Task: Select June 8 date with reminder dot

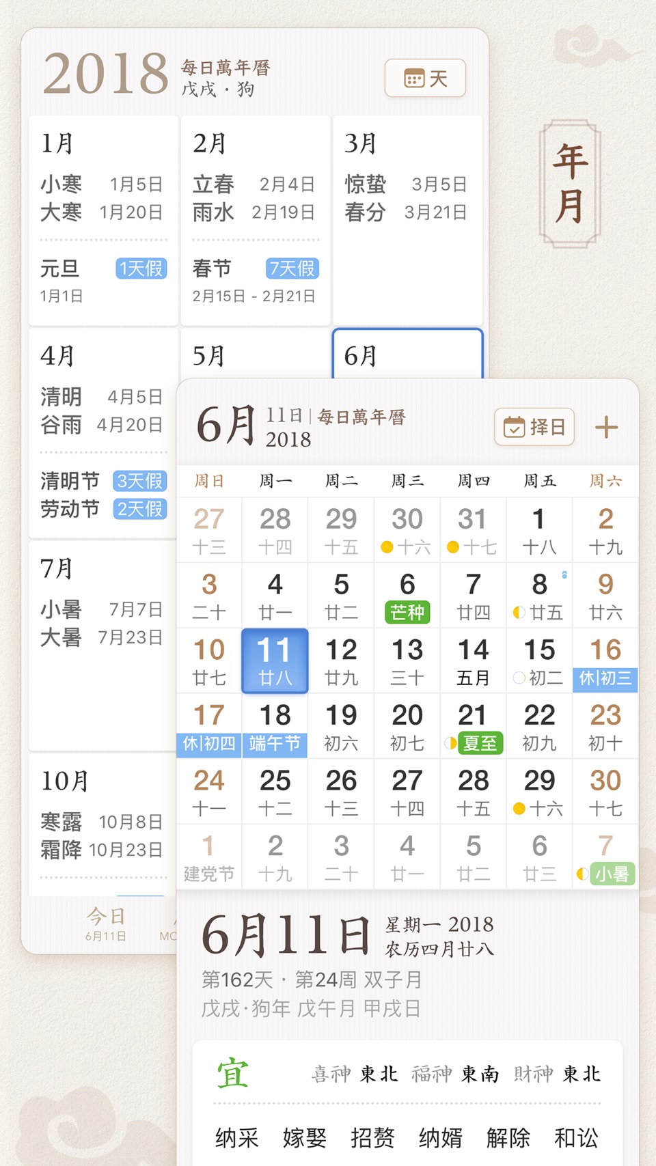Action: 540,596
